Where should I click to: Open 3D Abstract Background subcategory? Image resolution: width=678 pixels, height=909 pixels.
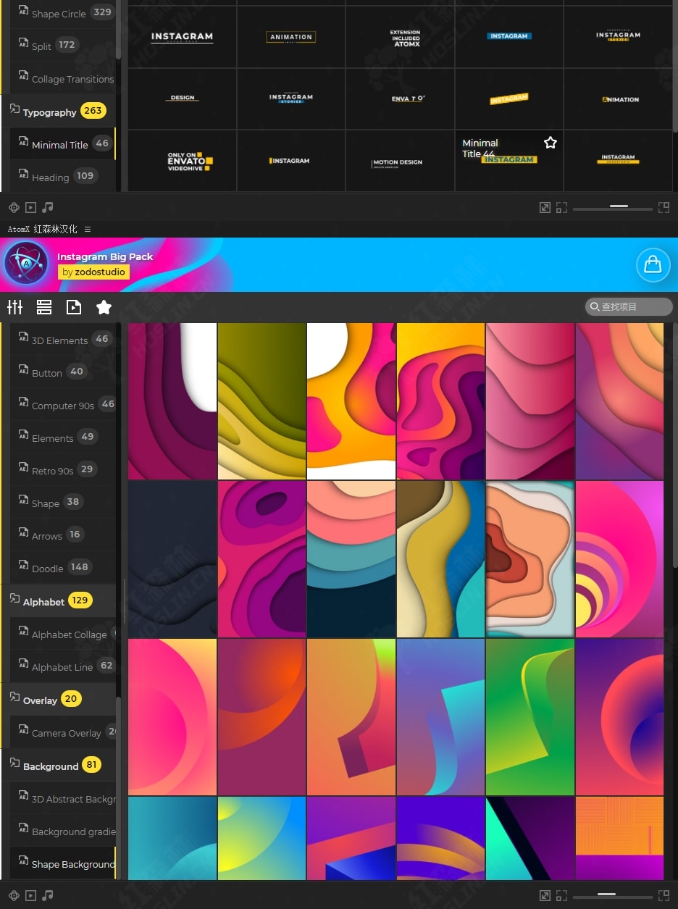click(x=63, y=798)
